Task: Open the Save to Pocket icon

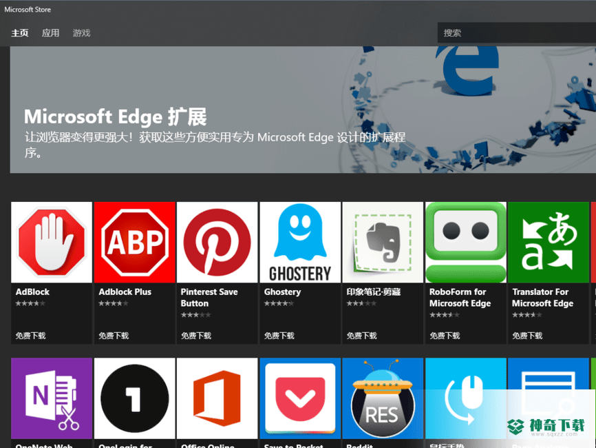Action: [300, 398]
